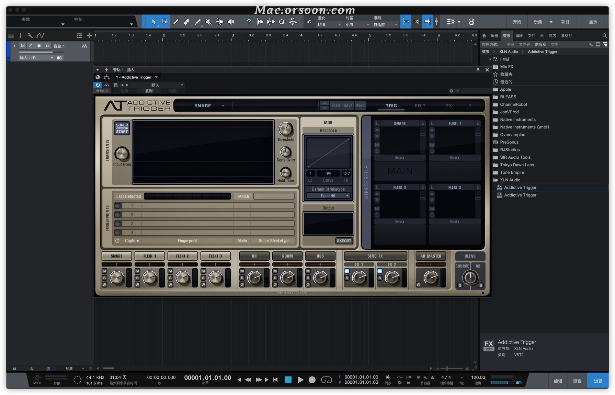
Task: Adjust the Input Gain knob
Action: (x=122, y=154)
